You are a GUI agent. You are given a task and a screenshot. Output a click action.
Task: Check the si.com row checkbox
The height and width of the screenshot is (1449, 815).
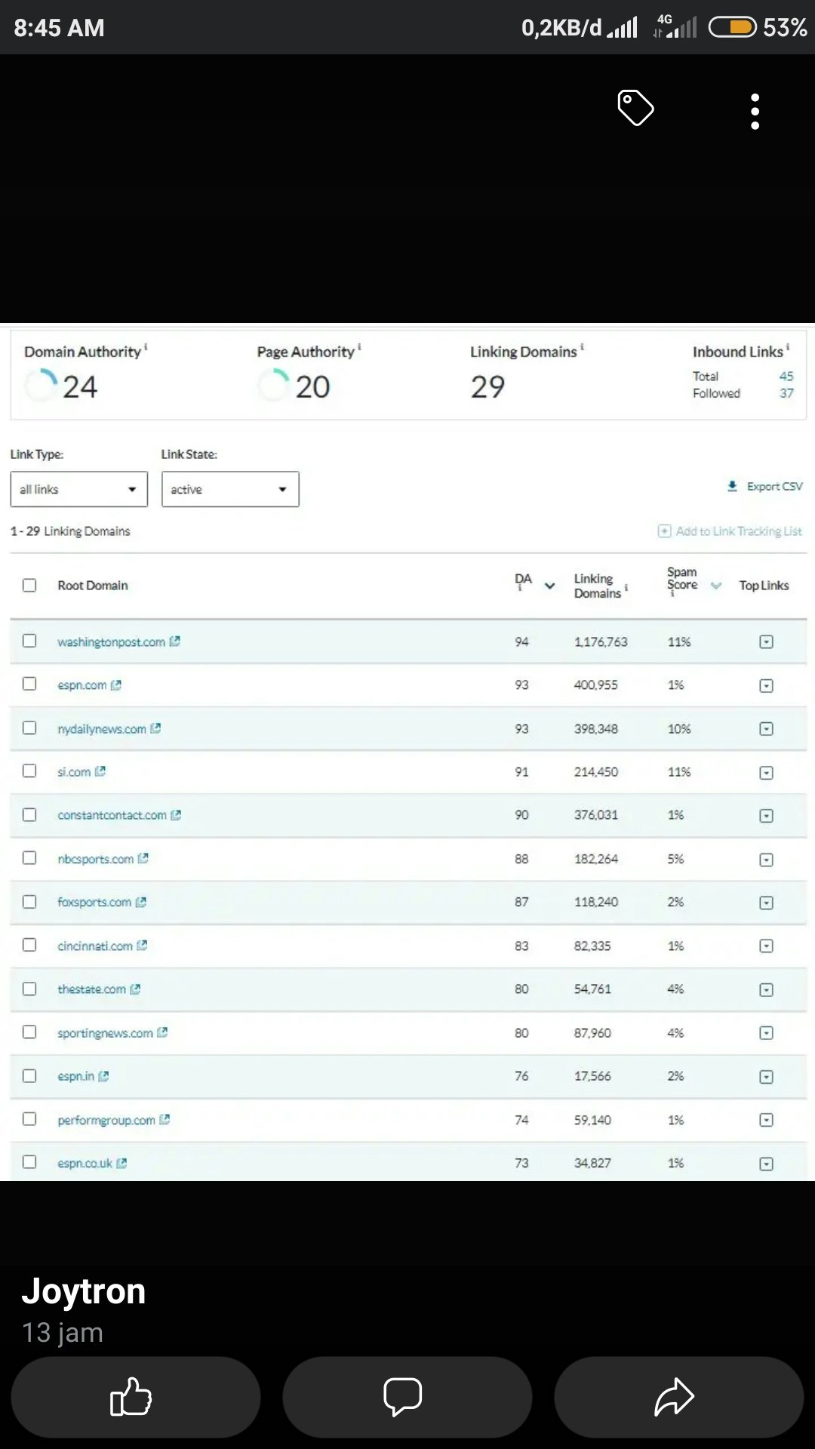coord(29,771)
